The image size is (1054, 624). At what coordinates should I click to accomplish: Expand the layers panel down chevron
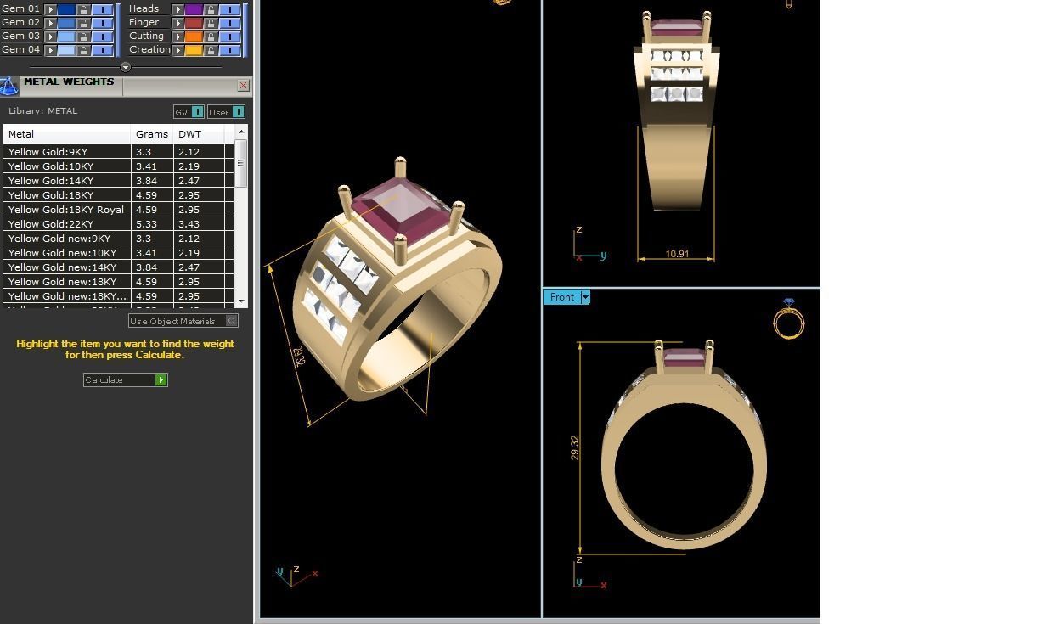point(126,67)
